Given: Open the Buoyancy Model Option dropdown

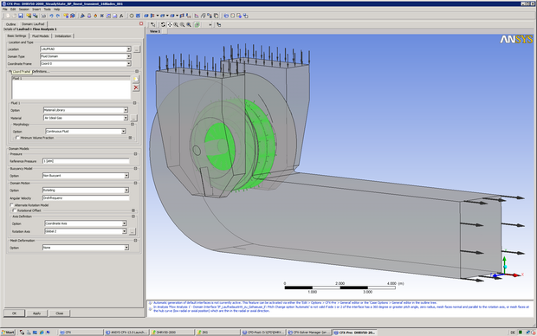Looking at the screenshot, I should [86, 176].
